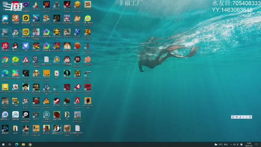261x147 pixels.
Task: Open the volume control in tray
Action: pyautogui.click(x=234, y=144)
